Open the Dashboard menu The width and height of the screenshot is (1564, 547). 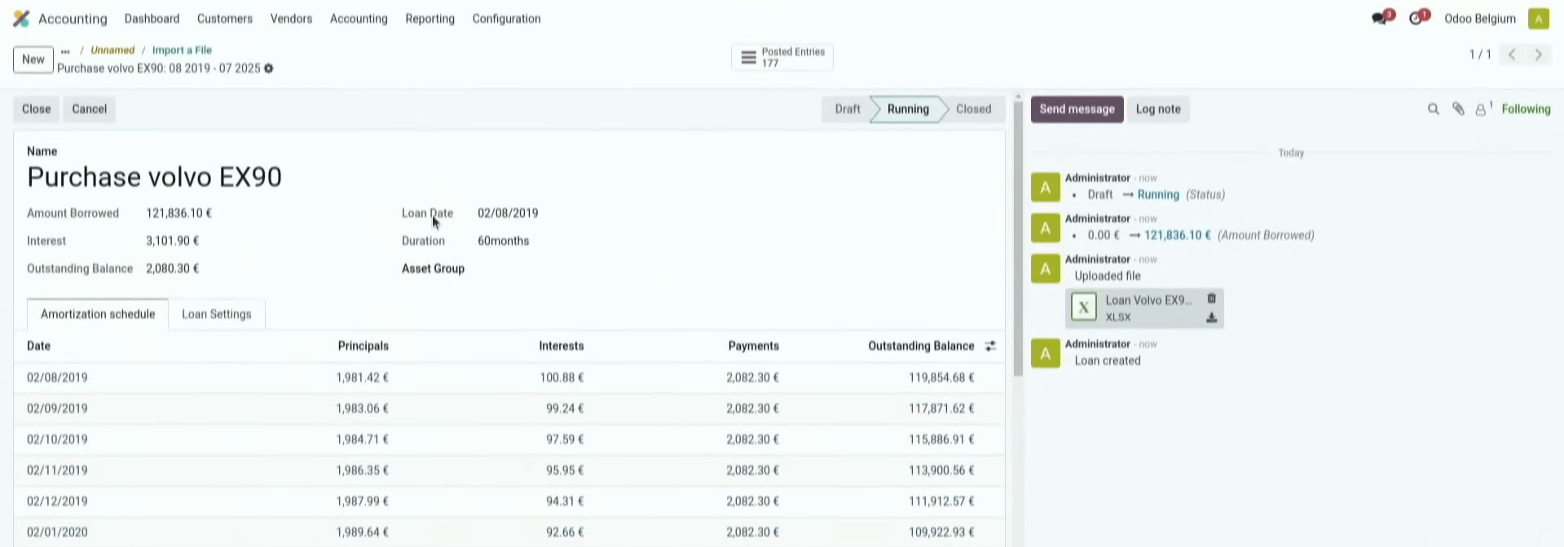[x=152, y=19]
